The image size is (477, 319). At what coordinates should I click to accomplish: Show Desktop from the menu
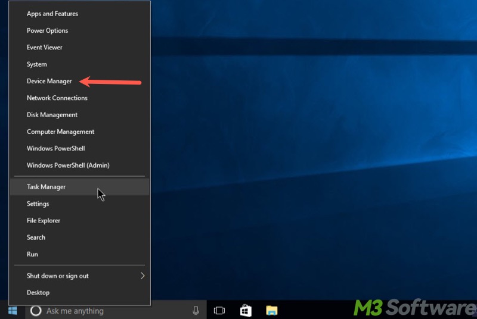coord(38,292)
